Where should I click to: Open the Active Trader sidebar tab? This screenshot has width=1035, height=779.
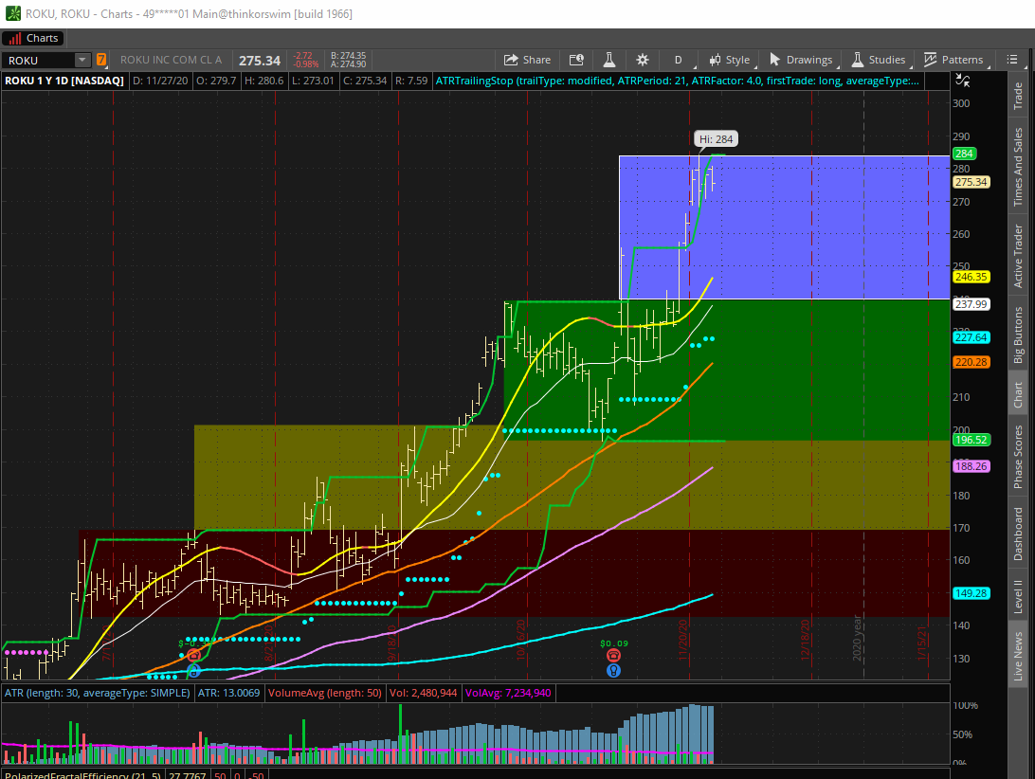[x=1019, y=256]
